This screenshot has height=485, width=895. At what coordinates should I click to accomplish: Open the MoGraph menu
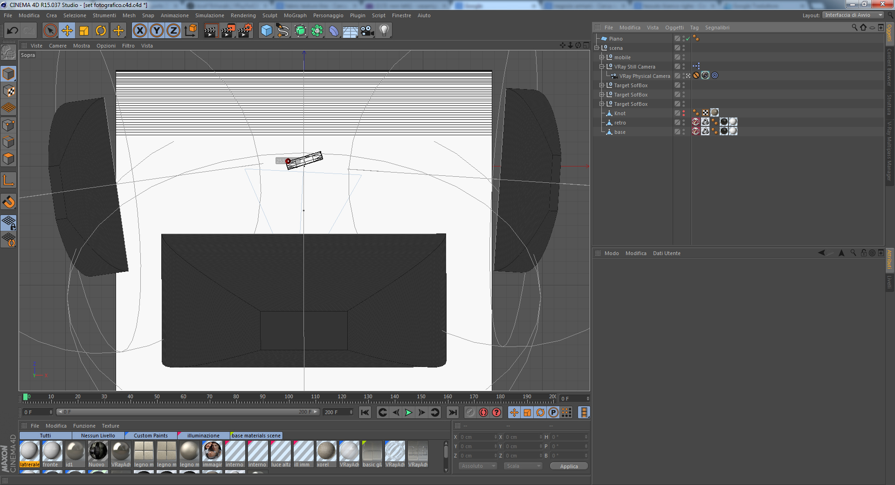[x=295, y=15]
